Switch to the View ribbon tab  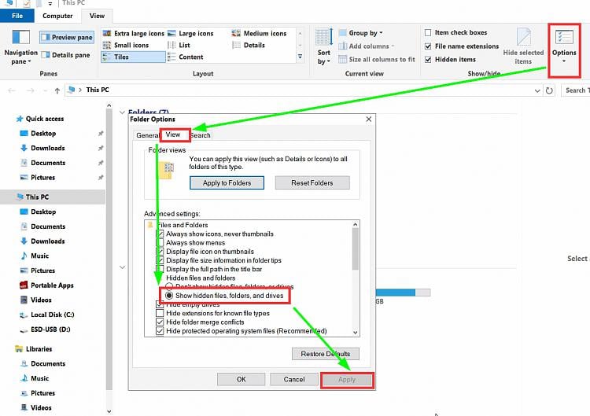coord(97,16)
